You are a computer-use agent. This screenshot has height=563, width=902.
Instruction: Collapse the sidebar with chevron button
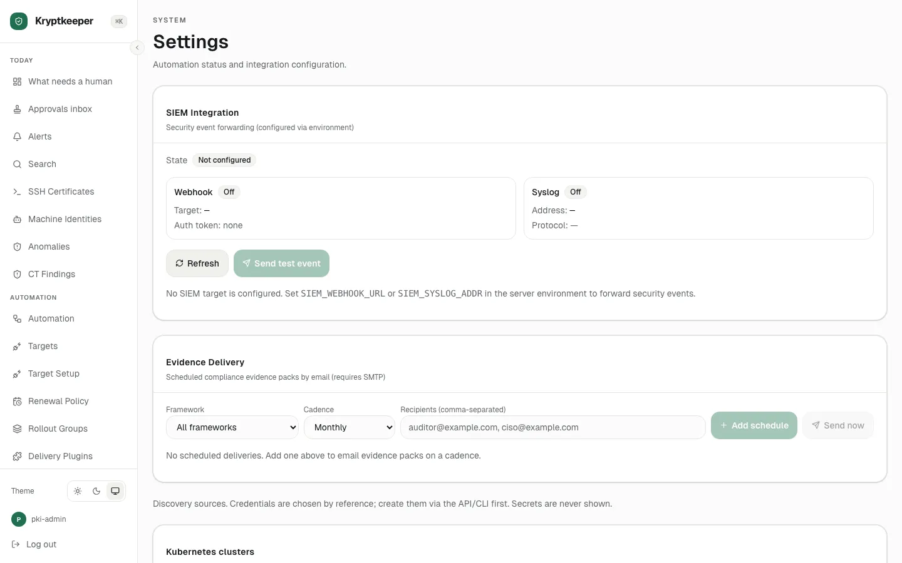click(137, 48)
